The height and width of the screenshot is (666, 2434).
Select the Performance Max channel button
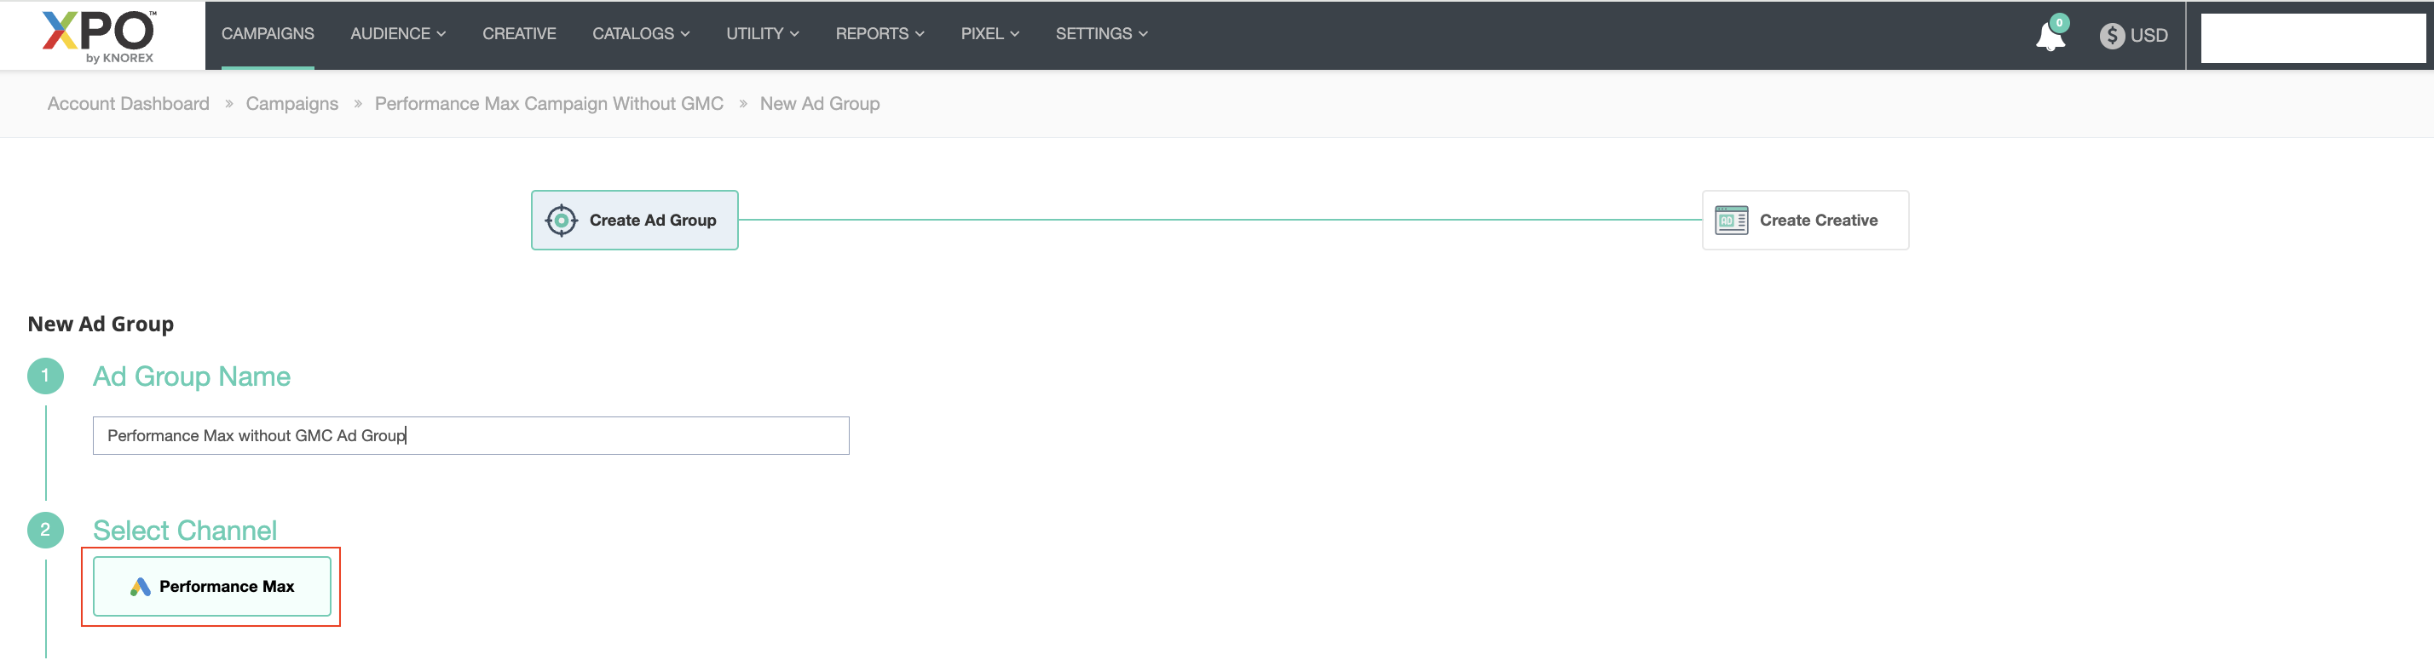(211, 587)
